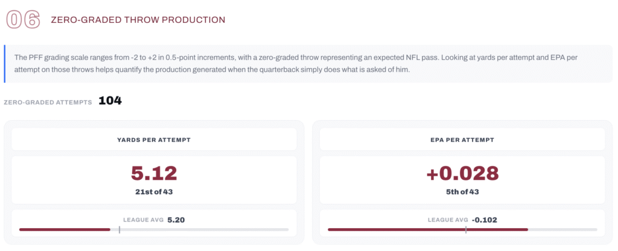
Task: Select the 21st of 43 ranking text
Action: click(154, 192)
